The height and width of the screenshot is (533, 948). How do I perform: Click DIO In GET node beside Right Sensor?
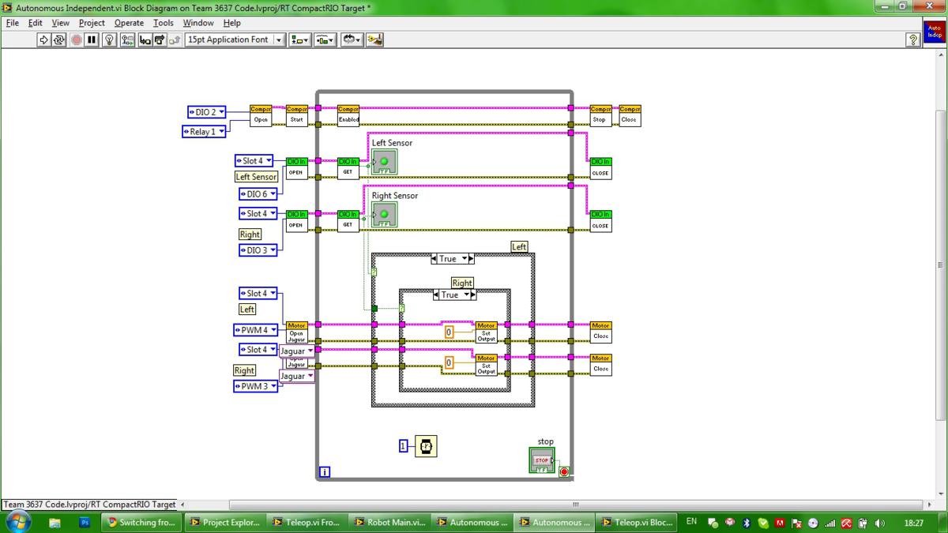tap(348, 220)
